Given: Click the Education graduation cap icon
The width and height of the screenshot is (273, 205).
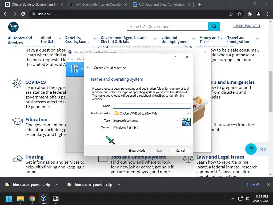Looking at the screenshot, I should [x=17, y=121].
